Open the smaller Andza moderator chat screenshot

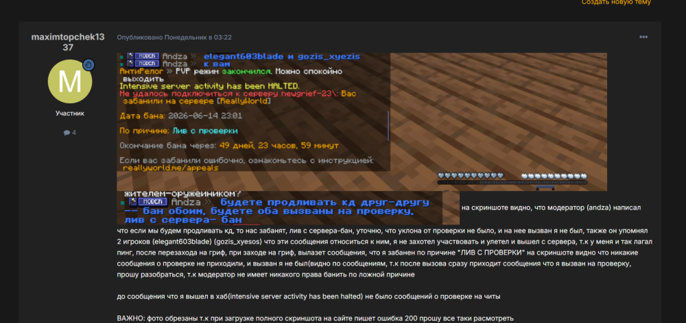click(x=288, y=208)
